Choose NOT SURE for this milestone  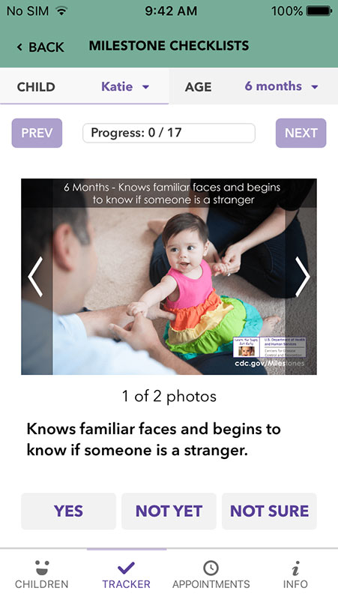[x=269, y=511]
